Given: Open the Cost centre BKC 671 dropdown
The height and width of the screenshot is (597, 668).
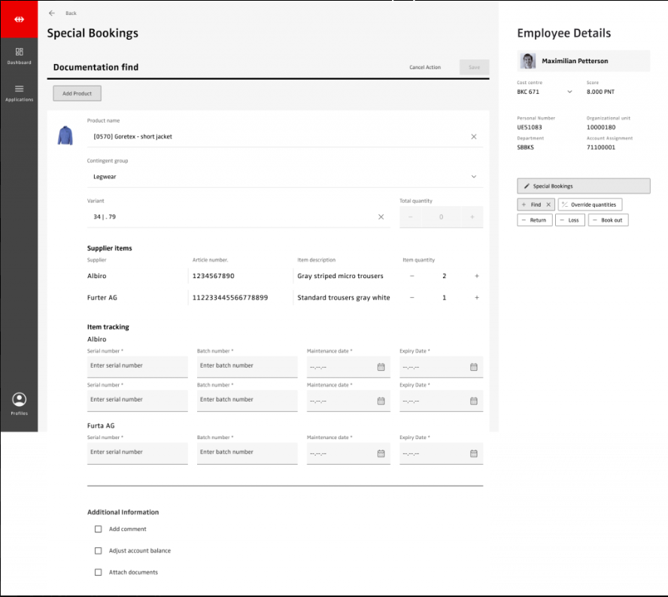Looking at the screenshot, I should 569,92.
